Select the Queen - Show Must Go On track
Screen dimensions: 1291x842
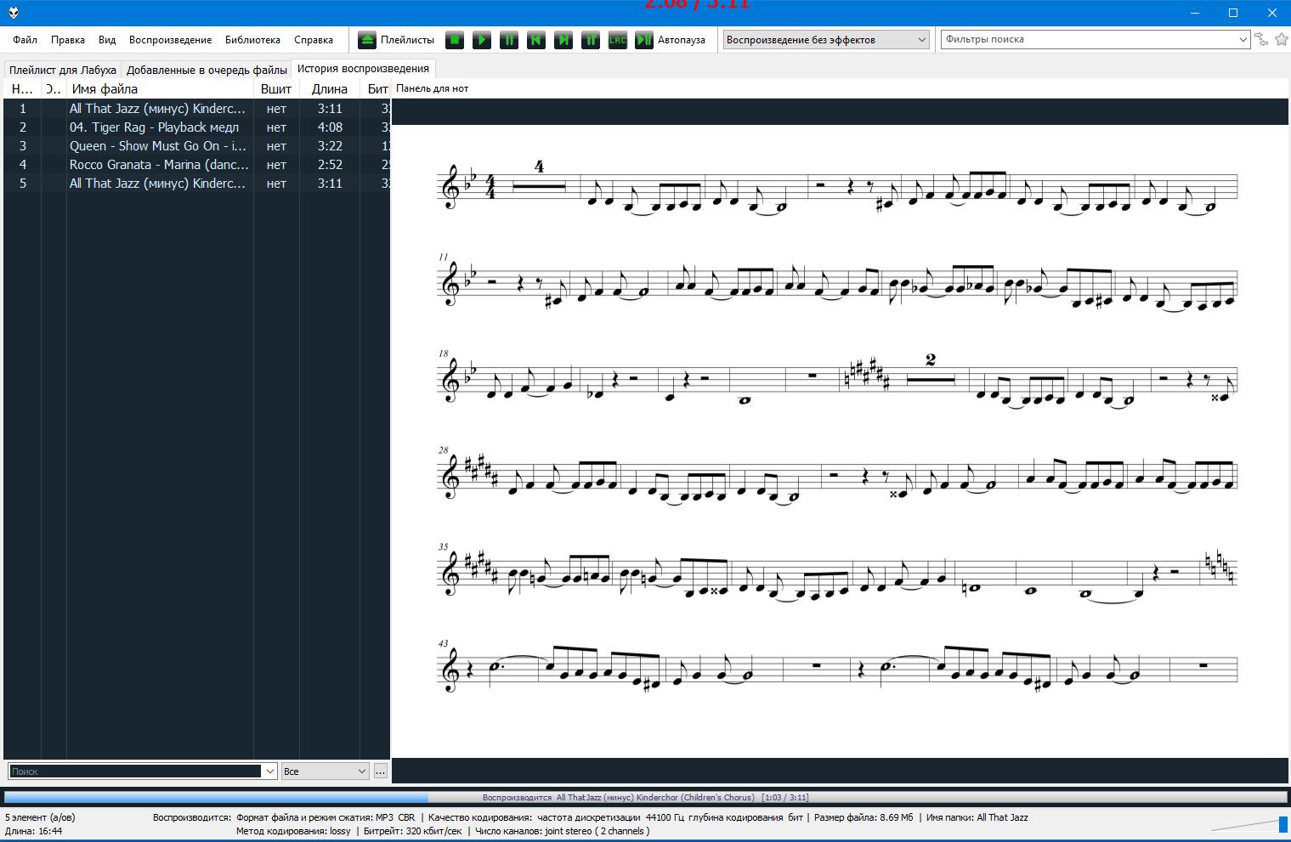pyautogui.click(x=158, y=146)
